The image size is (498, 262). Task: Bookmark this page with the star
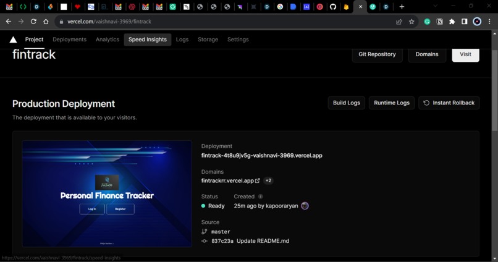tap(411, 22)
